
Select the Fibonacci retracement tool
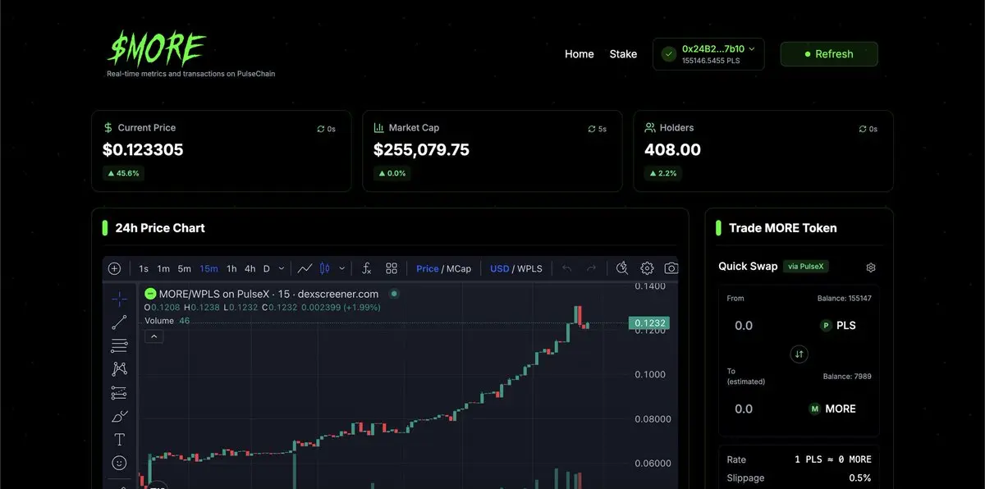point(119,345)
